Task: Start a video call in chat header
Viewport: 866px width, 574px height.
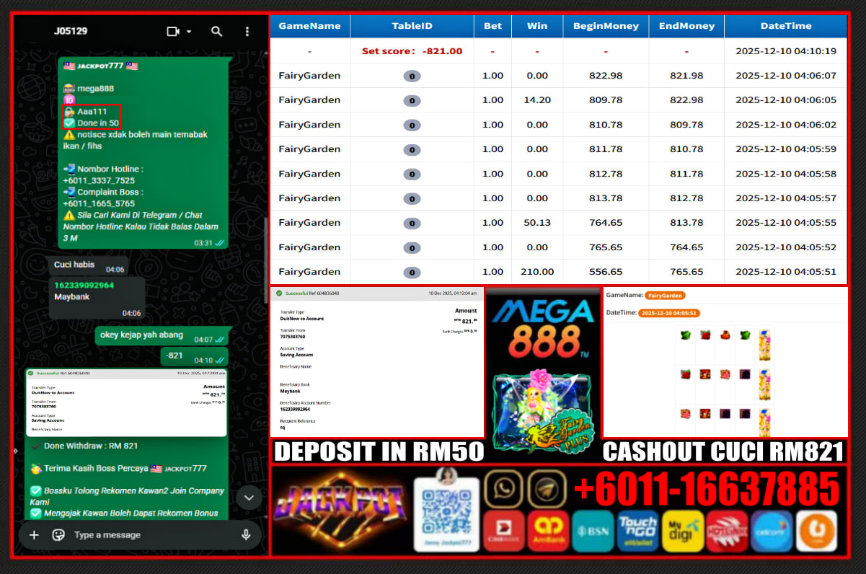Action: point(172,32)
